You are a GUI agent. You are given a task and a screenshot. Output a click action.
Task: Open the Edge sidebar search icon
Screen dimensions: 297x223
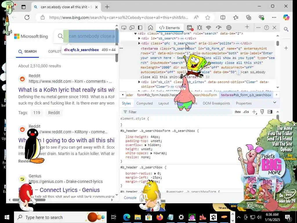coord(286,29)
